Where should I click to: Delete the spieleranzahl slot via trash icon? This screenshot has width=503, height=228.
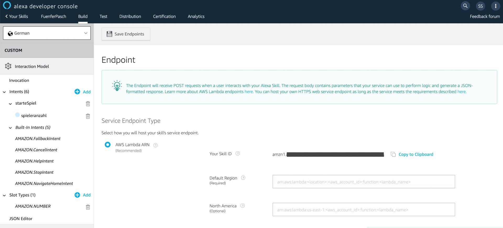click(88, 116)
